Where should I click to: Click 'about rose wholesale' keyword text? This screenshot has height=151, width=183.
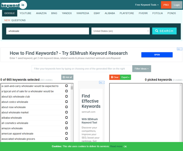point(13,107)
